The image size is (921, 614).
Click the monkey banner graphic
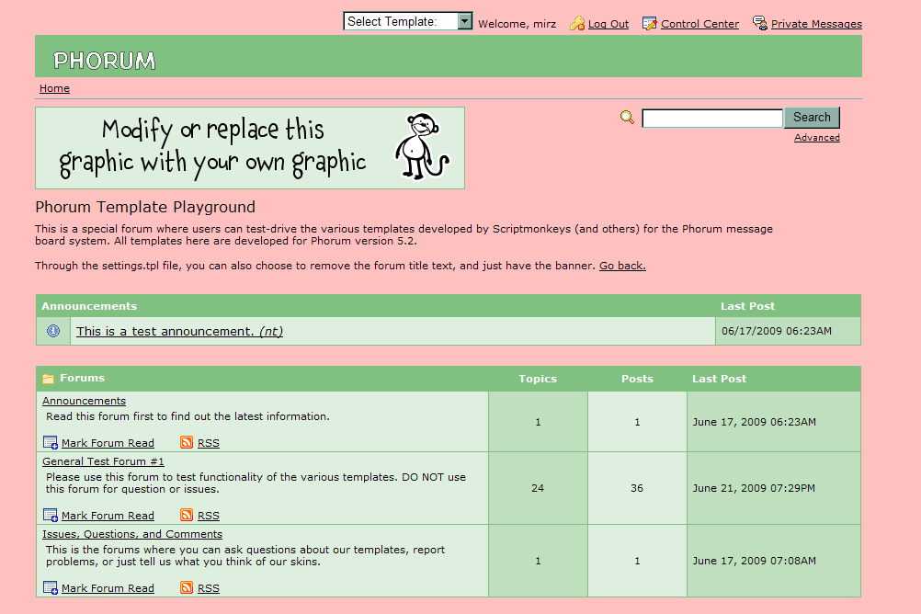[x=250, y=148]
